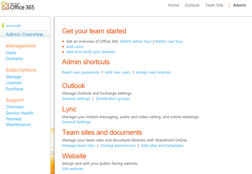Click the Support section heading
Viewport: 252px width, 174px height.
coord(15,100)
